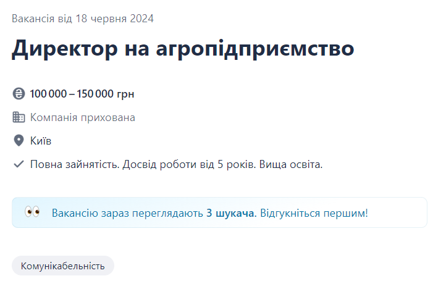
Task: Click the city name 'Київ'
Action: click(x=41, y=141)
